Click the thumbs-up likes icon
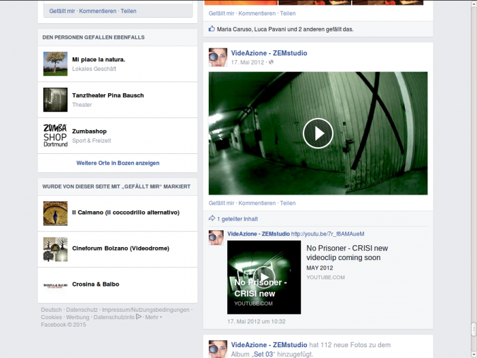This screenshot has width=477, height=358. pos(212,29)
